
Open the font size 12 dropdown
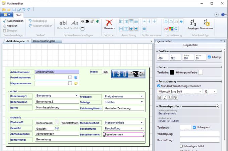(x=215, y=91)
